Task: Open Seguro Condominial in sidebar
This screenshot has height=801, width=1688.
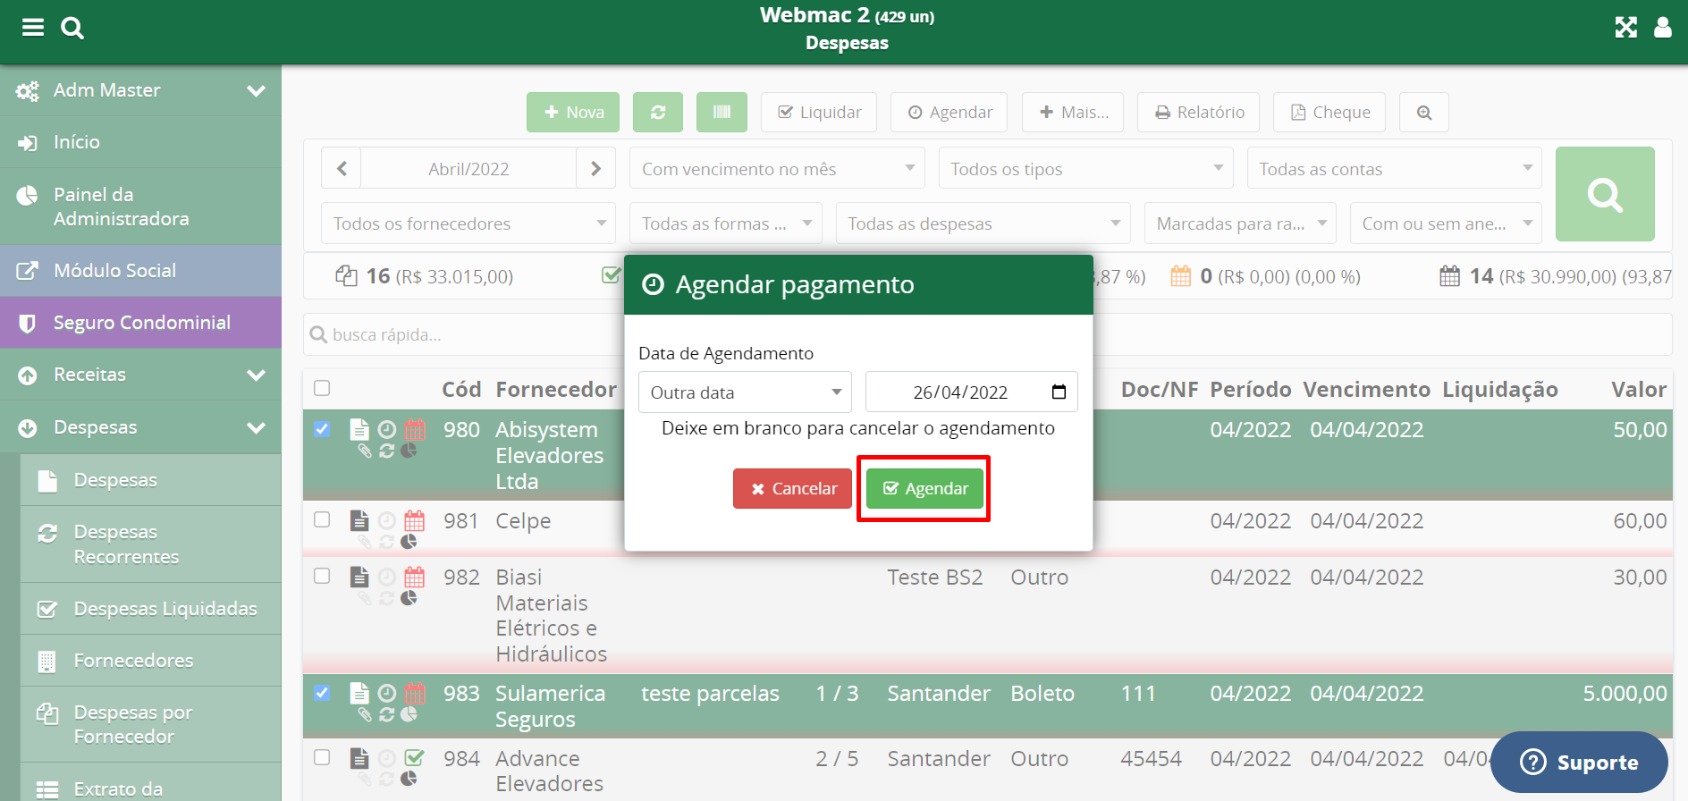Action: click(x=140, y=323)
